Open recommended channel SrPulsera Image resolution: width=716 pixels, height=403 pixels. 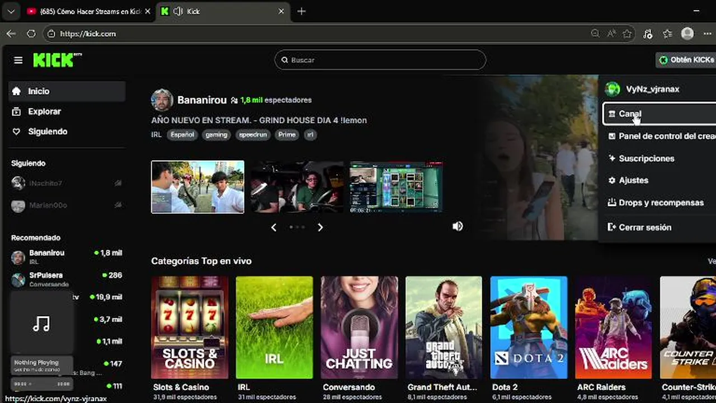point(67,279)
